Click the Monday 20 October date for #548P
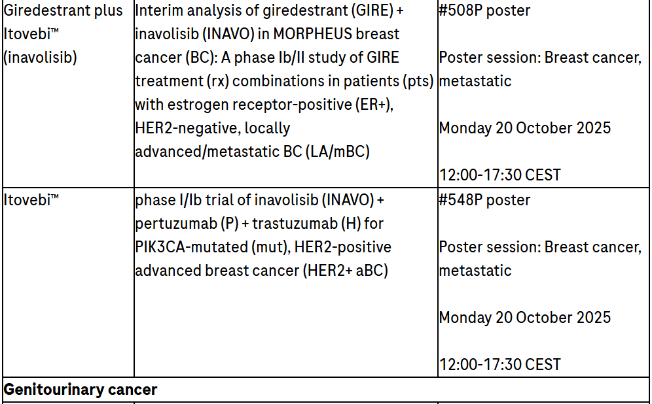The width and height of the screenshot is (652, 404). (525, 317)
